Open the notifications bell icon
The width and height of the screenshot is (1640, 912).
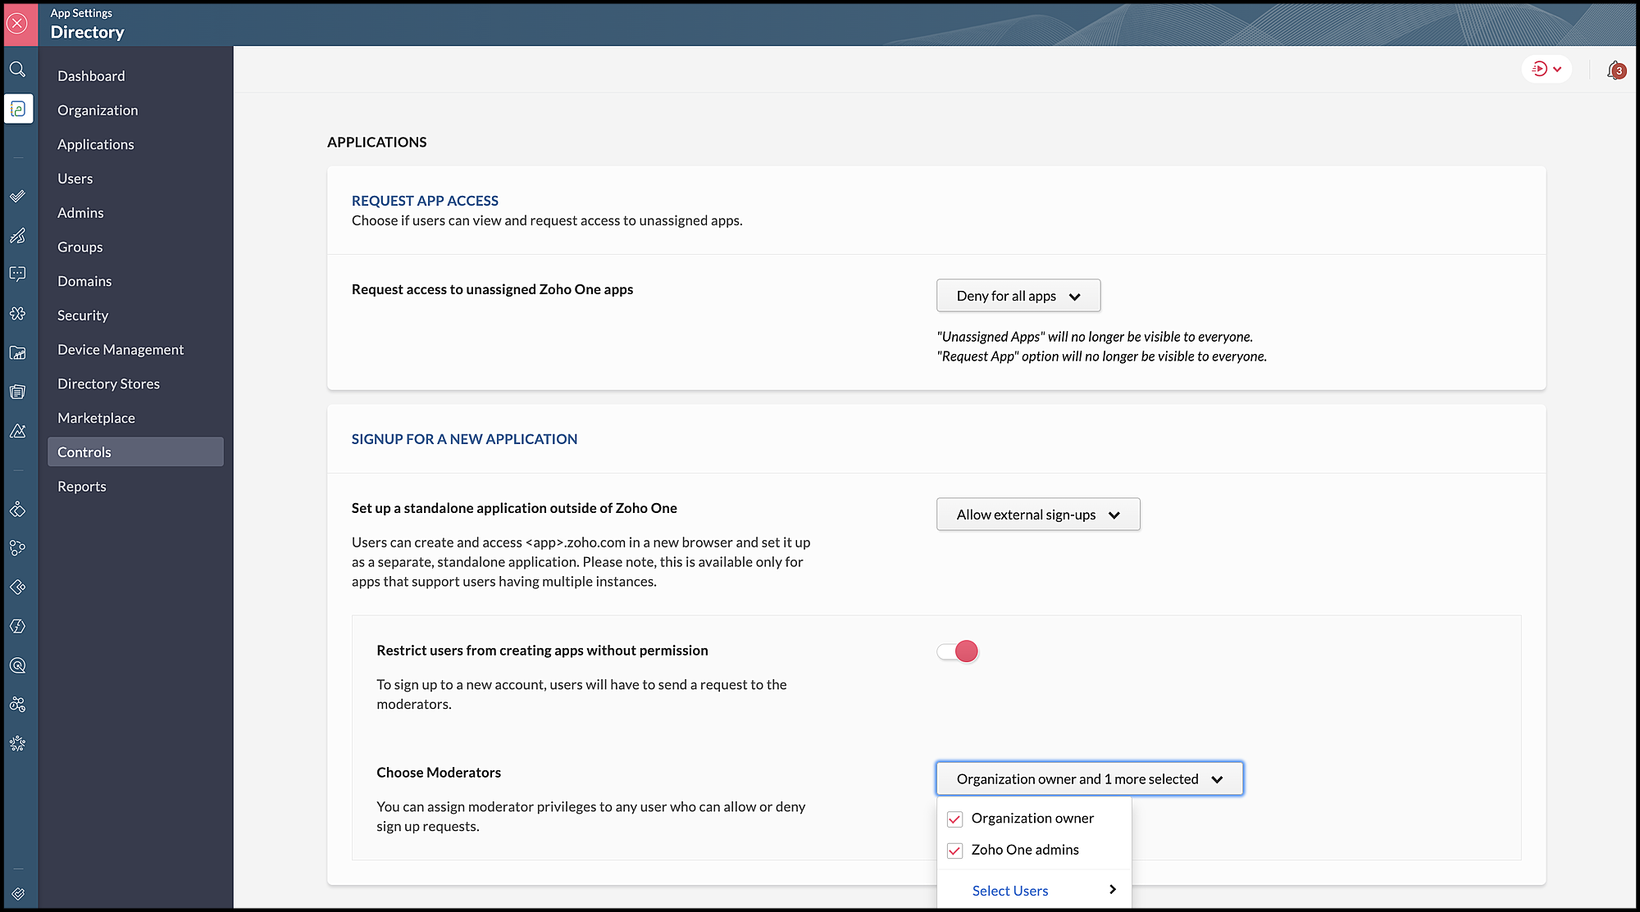[x=1615, y=70]
